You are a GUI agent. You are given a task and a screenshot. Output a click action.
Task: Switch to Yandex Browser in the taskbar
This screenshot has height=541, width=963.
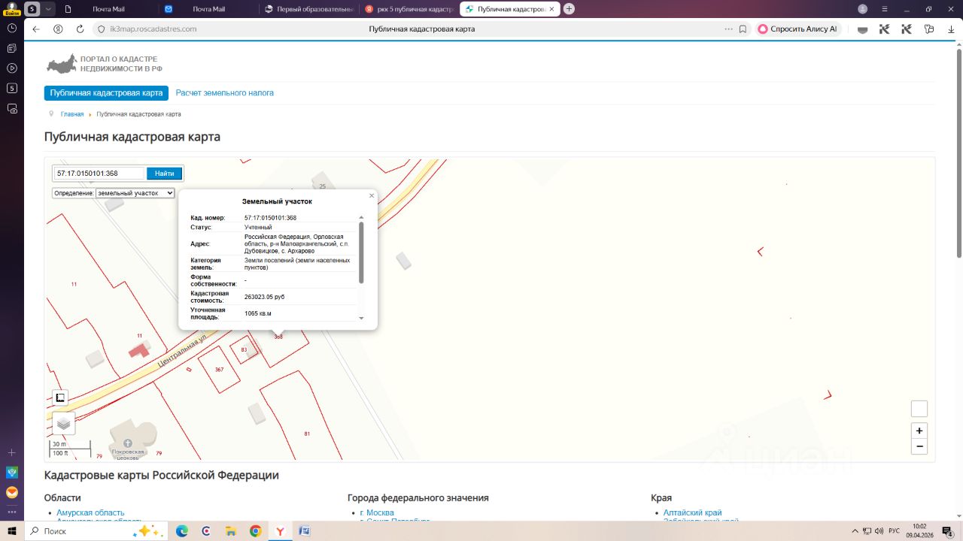(x=280, y=531)
